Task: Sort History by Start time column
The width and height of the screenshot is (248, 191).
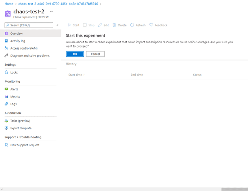Action: pyautogui.click(x=76, y=75)
